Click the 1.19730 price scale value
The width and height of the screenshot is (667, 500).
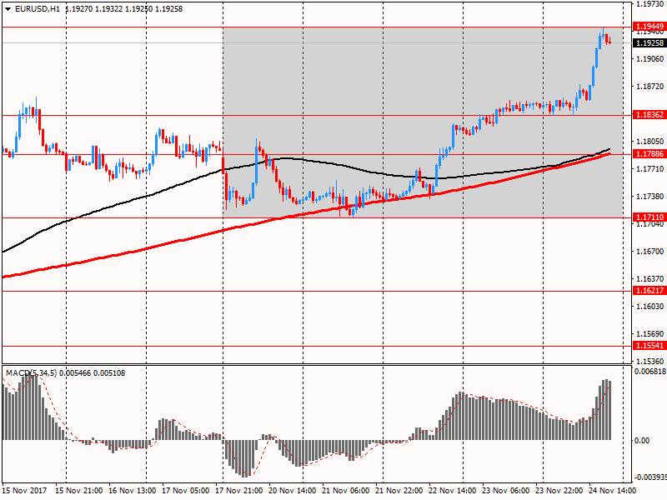[x=649, y=4]
